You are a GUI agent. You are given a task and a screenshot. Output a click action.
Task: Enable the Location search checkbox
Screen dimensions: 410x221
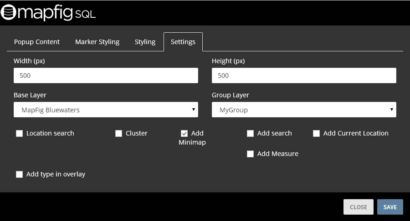20,134
